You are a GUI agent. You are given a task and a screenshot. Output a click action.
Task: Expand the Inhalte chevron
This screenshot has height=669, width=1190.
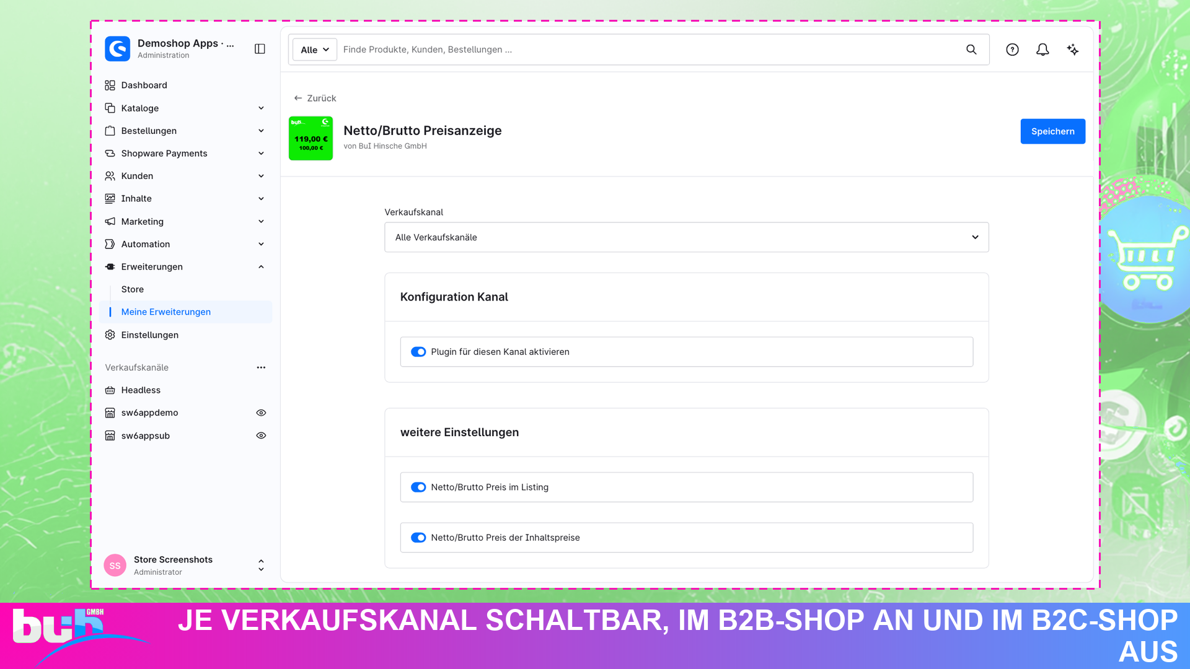[x=261, y=199]
